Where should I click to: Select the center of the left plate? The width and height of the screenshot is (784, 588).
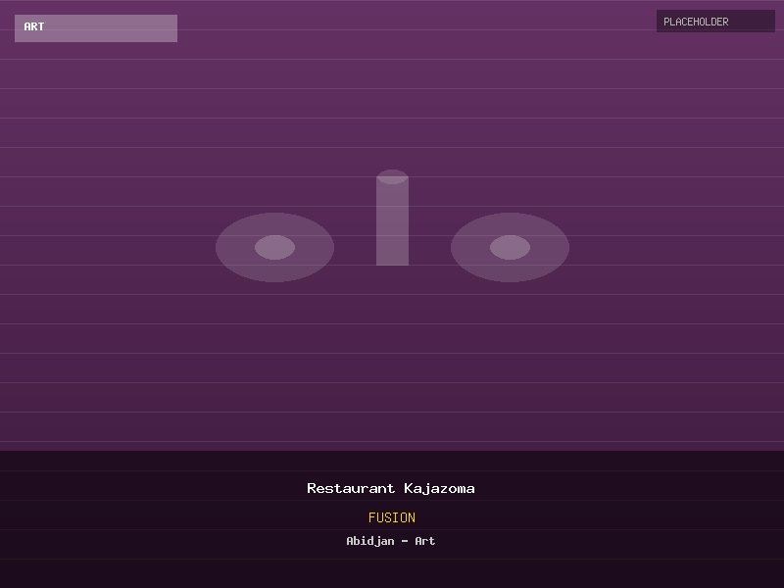coord(274,247)
